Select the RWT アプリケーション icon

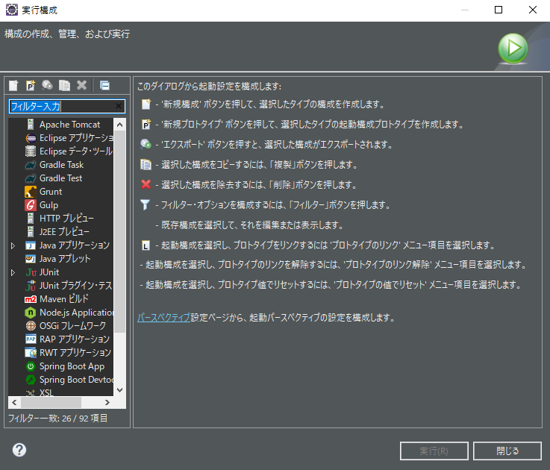31,352
